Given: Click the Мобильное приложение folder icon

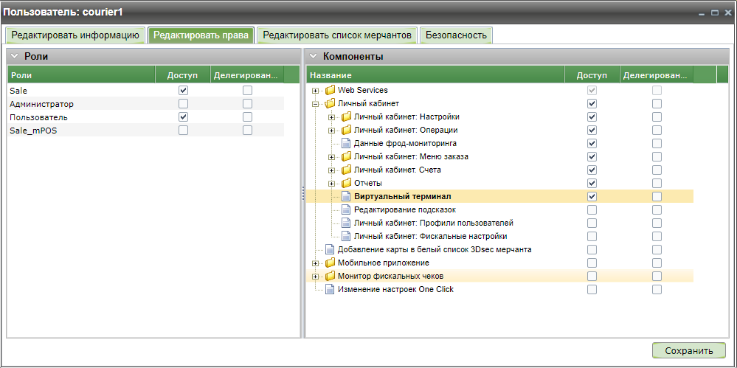Looking at the screenshot, I should point(330,263).
